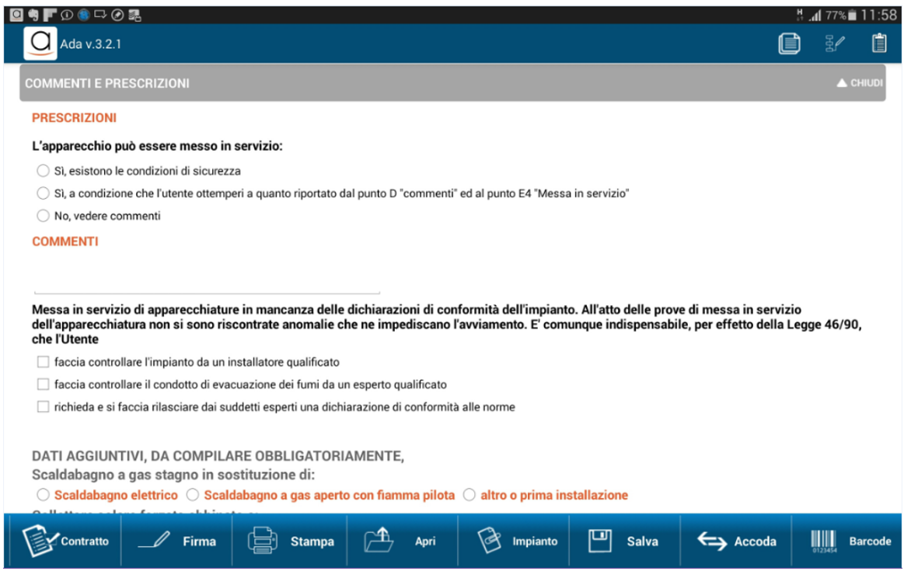This screenshot has height=571, width=904.
Task: Open the document list icon in header
Action: pyautogui.click(x=789, y=44)
